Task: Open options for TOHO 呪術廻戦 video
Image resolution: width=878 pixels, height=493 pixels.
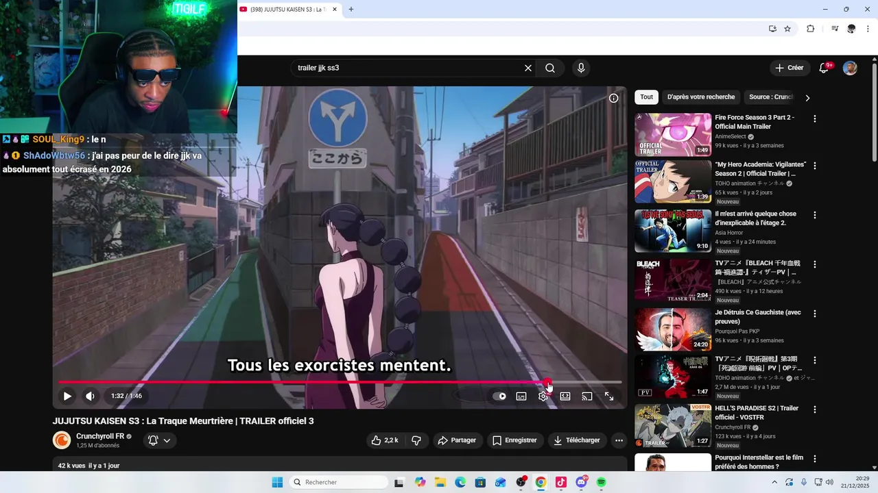Action: tap(815, 360)
